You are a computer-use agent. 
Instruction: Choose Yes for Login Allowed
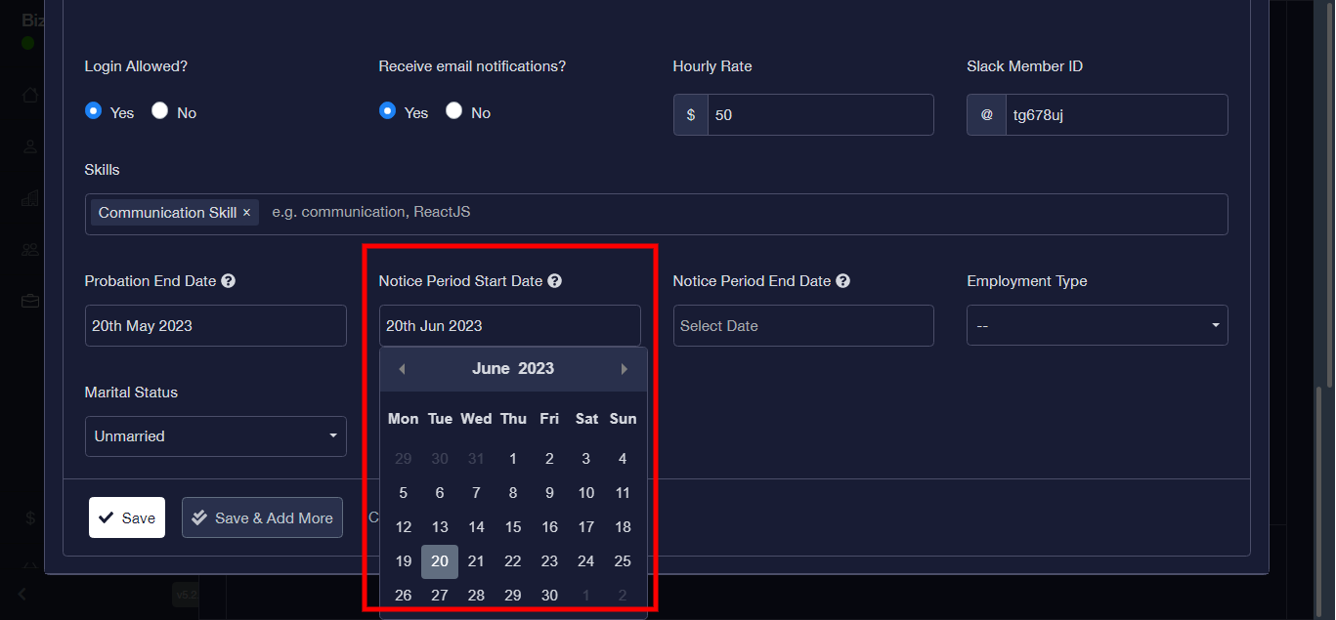pyautogui.click(x=94, y=111)
